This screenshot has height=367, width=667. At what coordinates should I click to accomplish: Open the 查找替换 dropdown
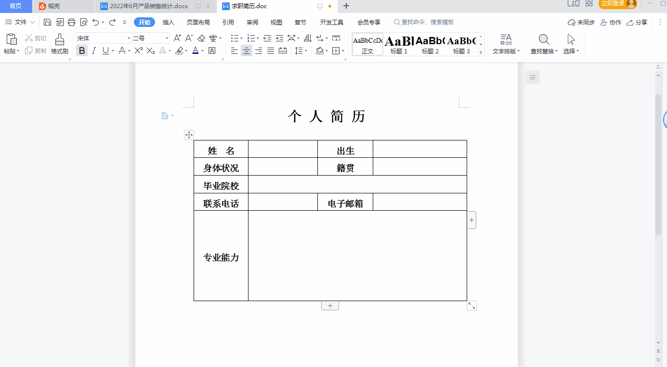click(x=544, y=51)
